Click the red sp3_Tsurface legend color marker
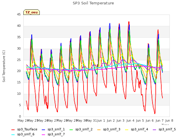This screenshot has height=140, width=187. tap(13, 130)
